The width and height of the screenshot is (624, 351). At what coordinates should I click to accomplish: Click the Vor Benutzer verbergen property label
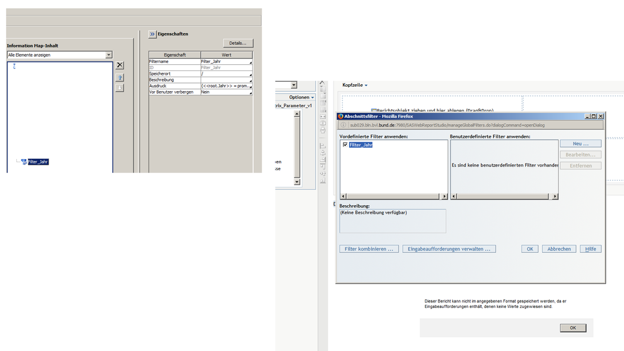tap(175, 92)
